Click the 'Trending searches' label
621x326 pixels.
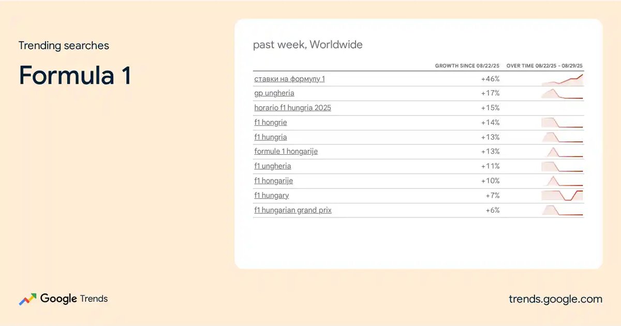(x=64, y=46)
